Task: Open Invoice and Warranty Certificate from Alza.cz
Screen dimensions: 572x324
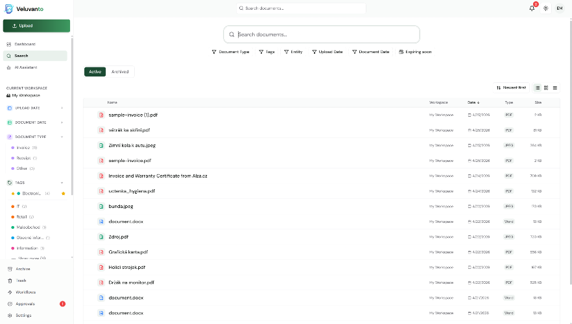Action: coord(158,176)
